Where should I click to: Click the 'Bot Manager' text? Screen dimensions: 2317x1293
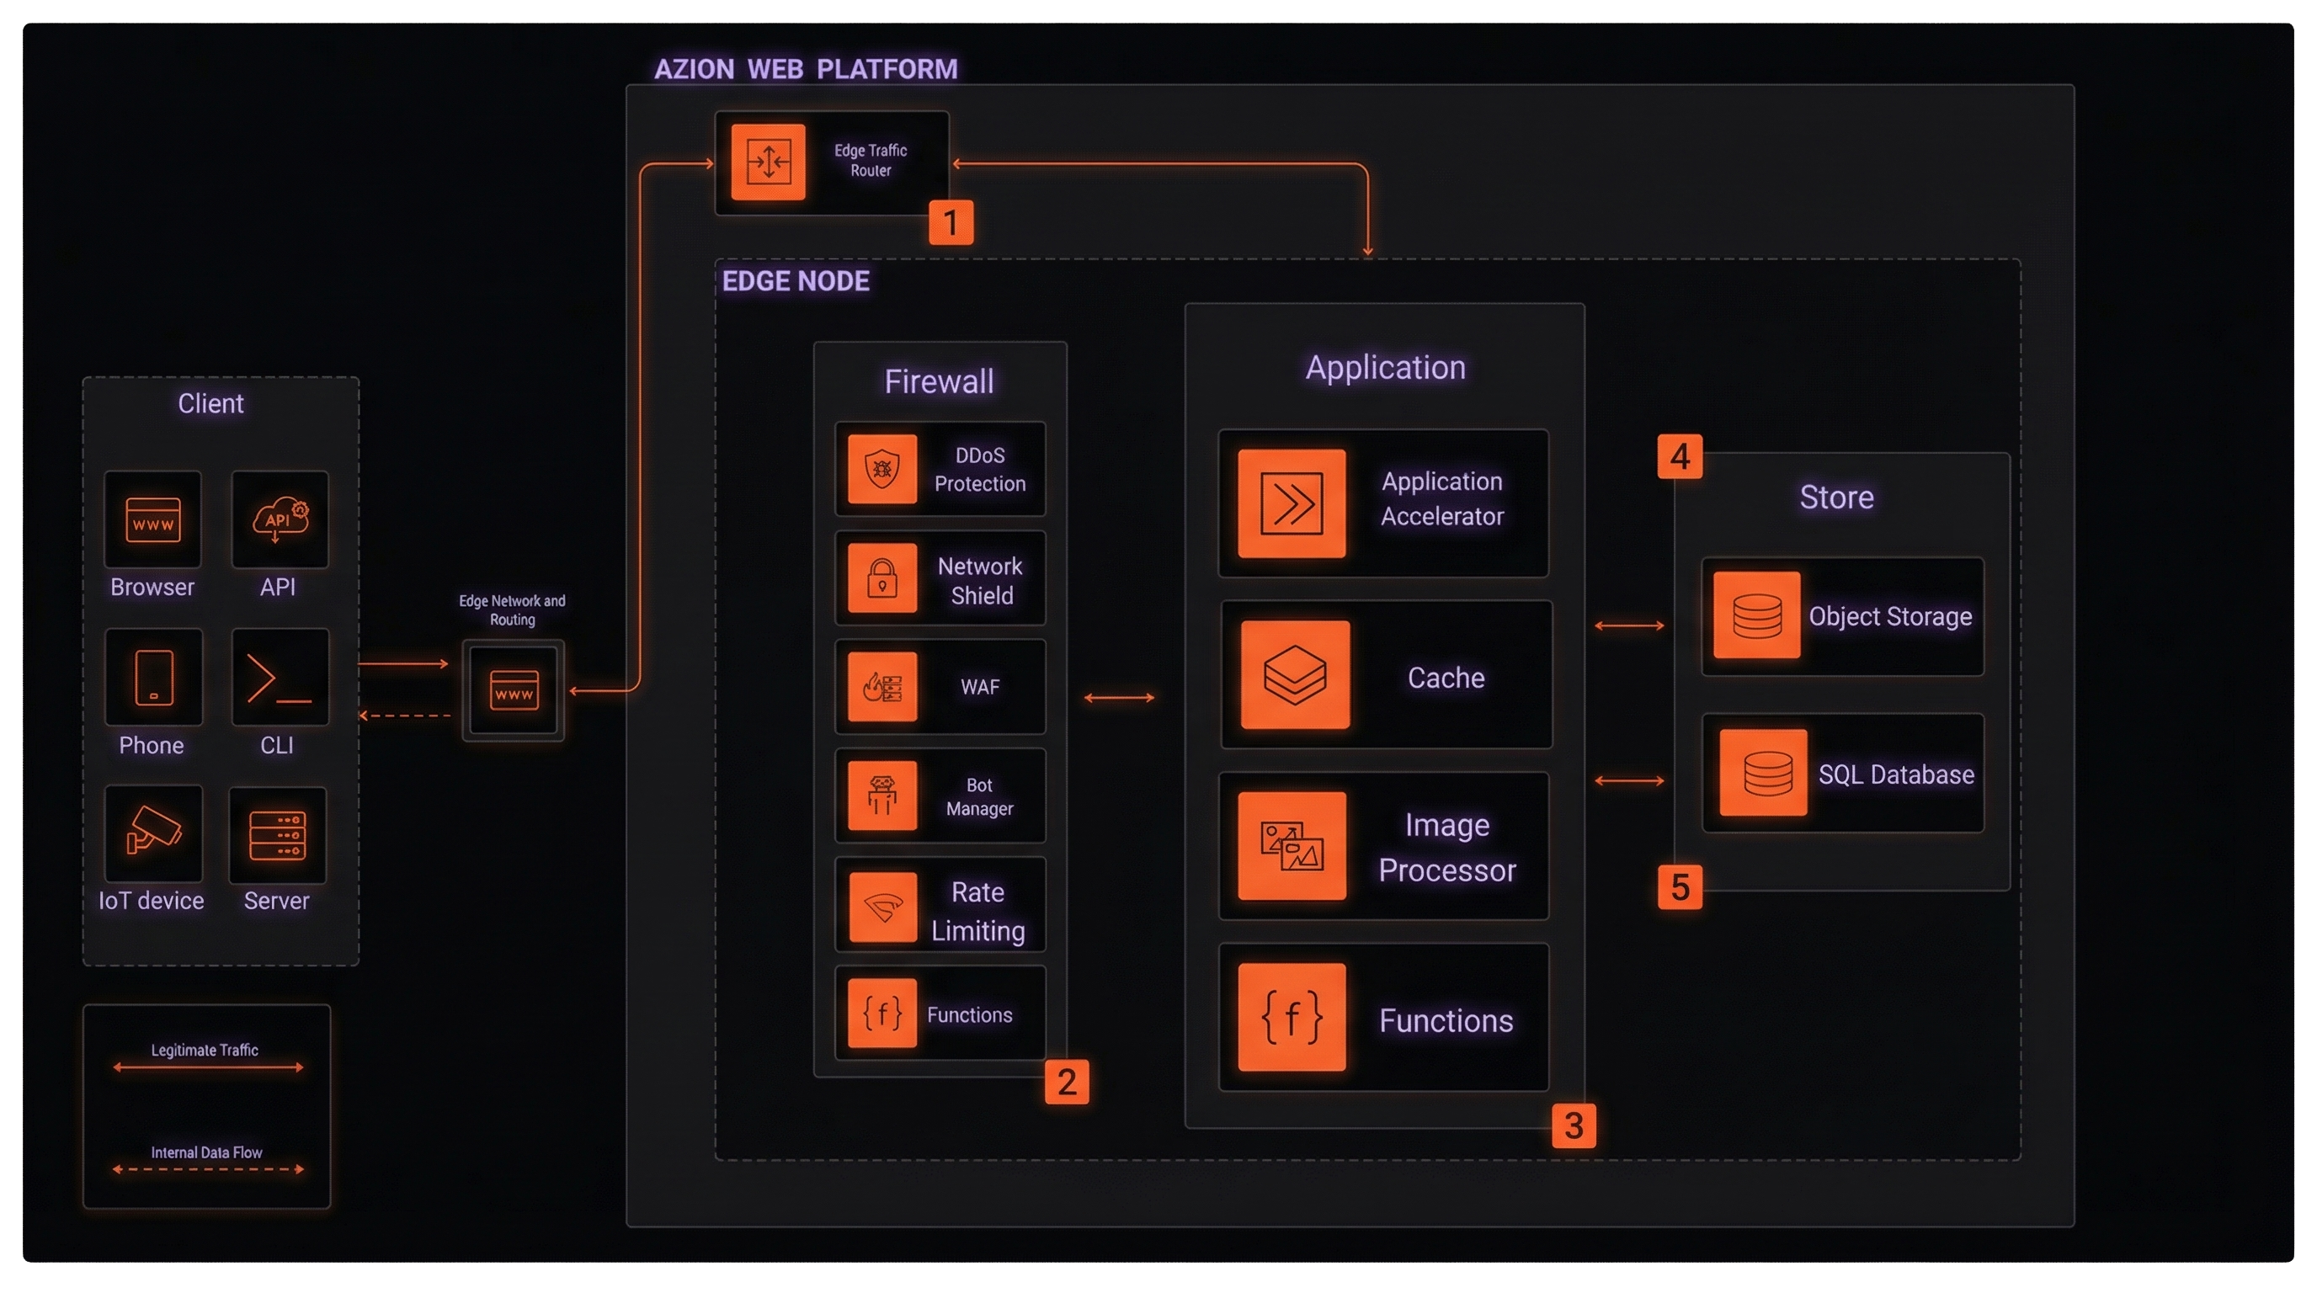979,796
